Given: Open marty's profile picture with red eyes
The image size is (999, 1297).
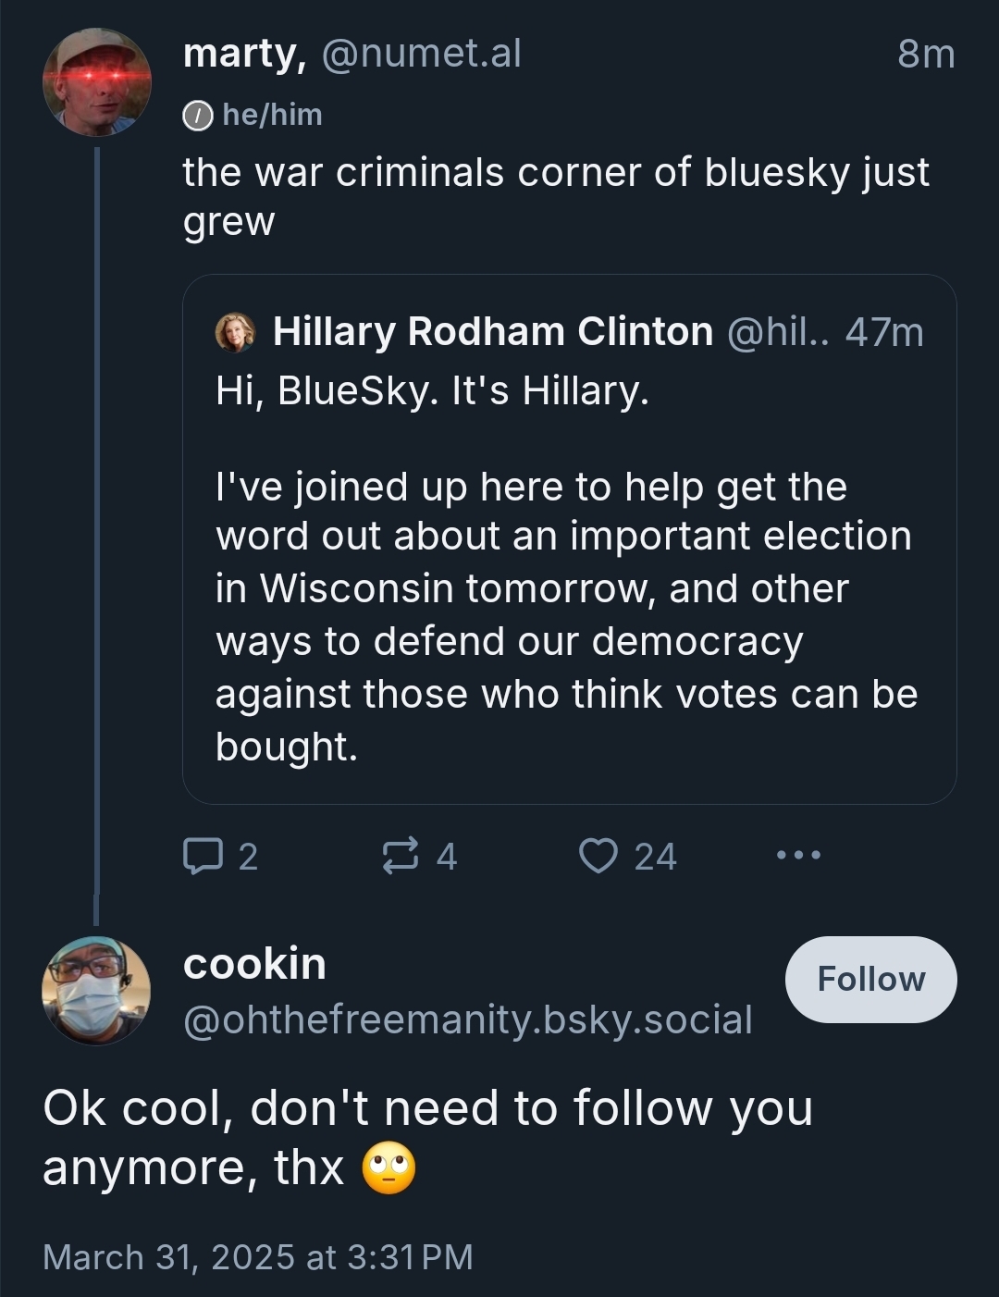Looking at the screenshot, I should tap(96, 82).
